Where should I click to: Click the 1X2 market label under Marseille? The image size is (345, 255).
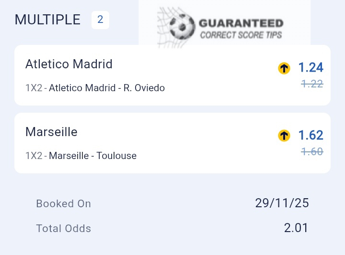click(x=34, y=156)
